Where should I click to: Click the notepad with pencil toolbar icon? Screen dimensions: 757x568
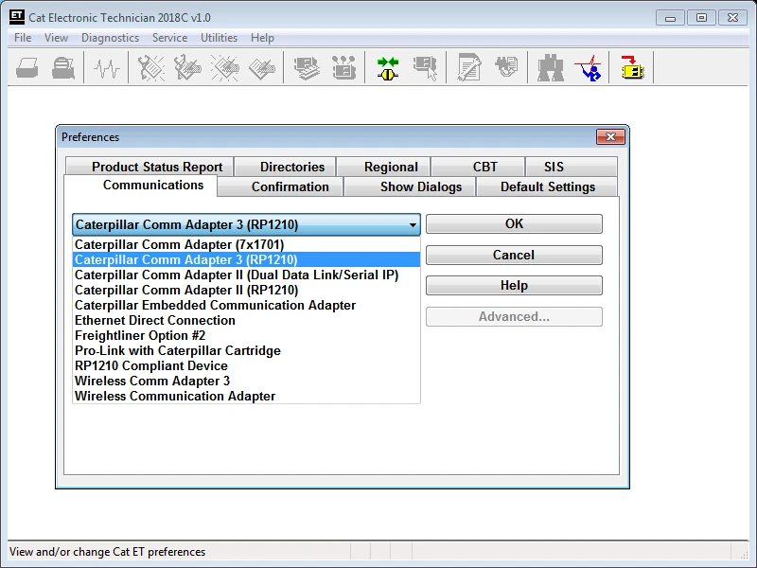coord(469,67)
